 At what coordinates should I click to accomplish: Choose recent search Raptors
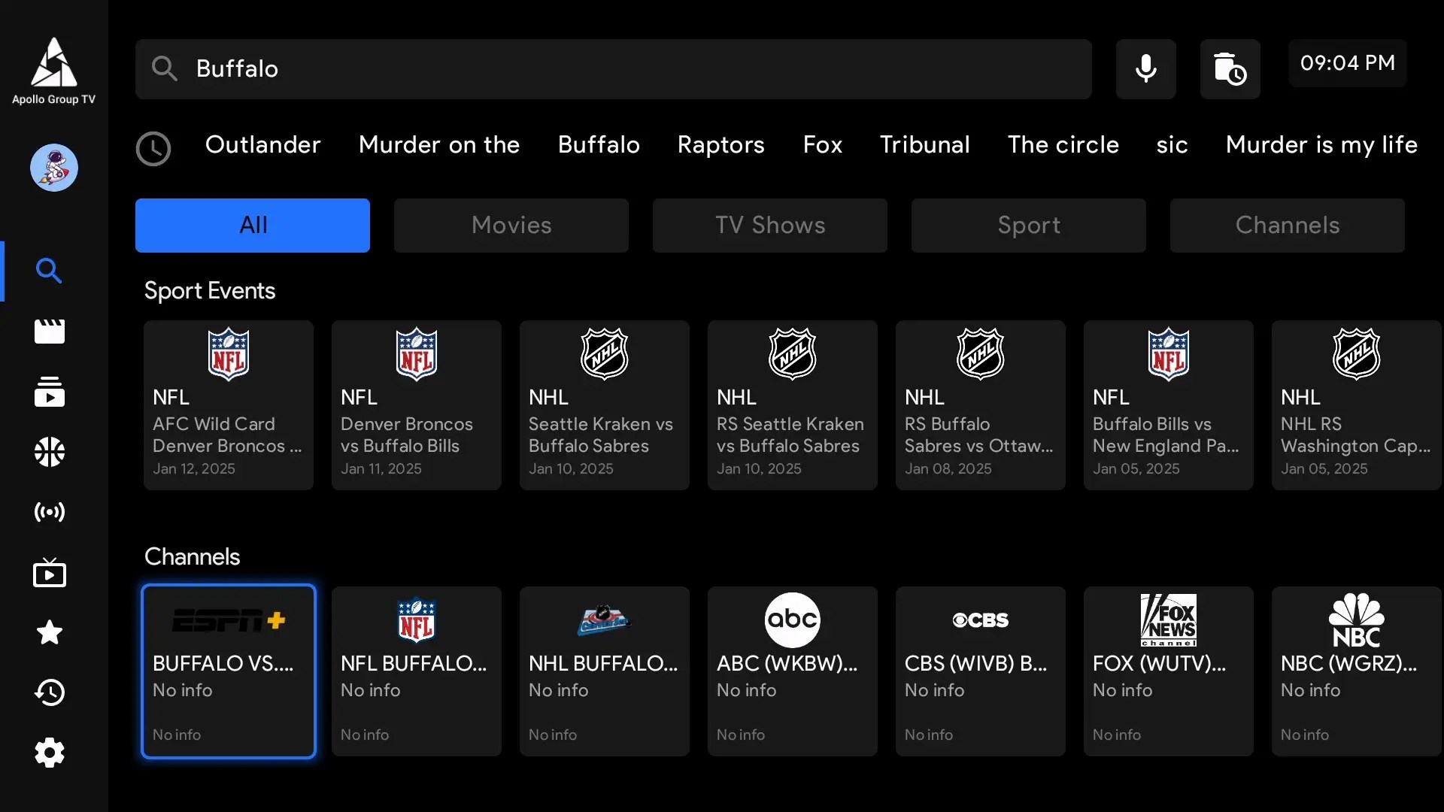tap(720, 144)
